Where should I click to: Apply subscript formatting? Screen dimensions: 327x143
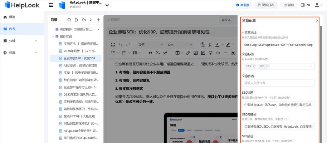click(x=158, y=53)
